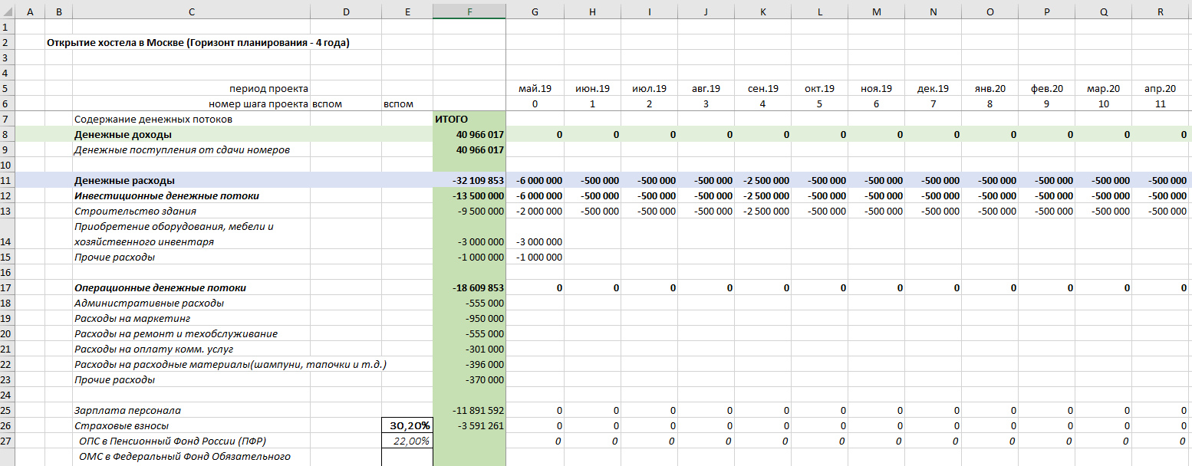Screen dimensions: 1192x466
Task: Select the -3 000 000 equipment cell in column G
Action: pyautogui.click(x=535, y=241)
